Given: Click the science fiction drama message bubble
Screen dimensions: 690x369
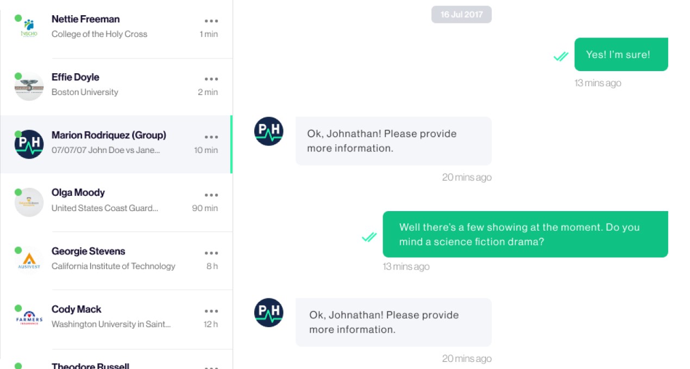Looking at the screenshot, I should coord(525,234).
